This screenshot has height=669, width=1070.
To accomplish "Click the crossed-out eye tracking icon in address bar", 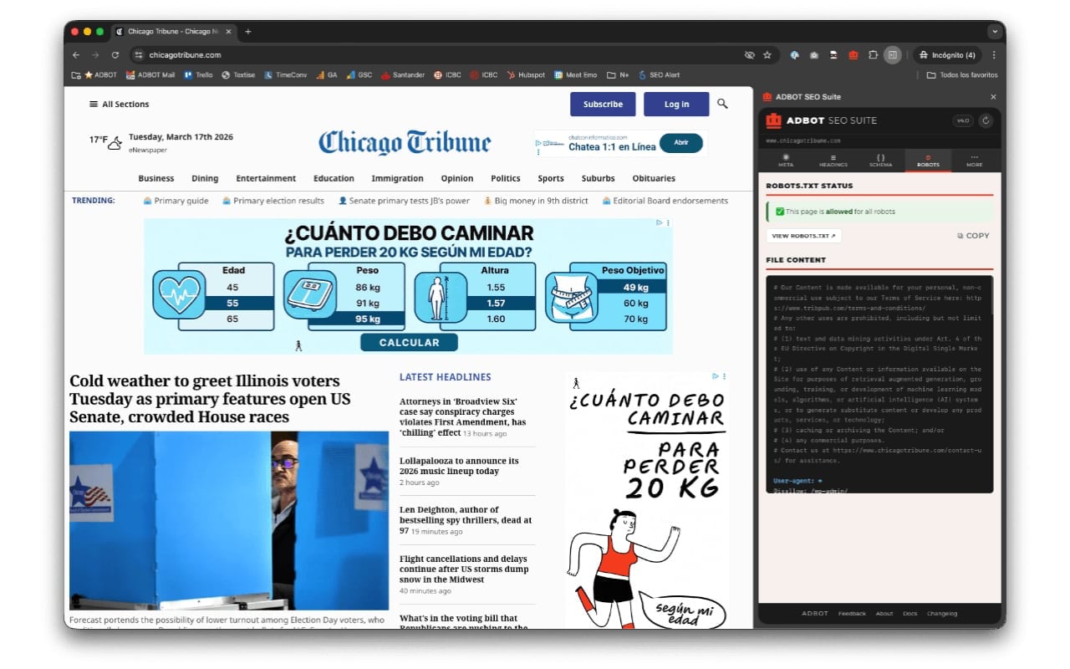I will coord(750,55).
